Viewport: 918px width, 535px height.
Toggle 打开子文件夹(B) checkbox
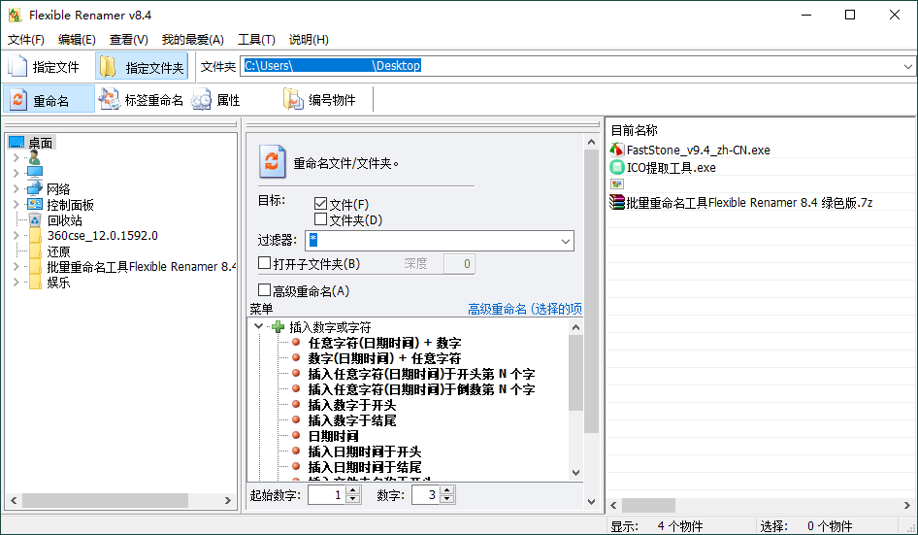click(x=265, y=263)
